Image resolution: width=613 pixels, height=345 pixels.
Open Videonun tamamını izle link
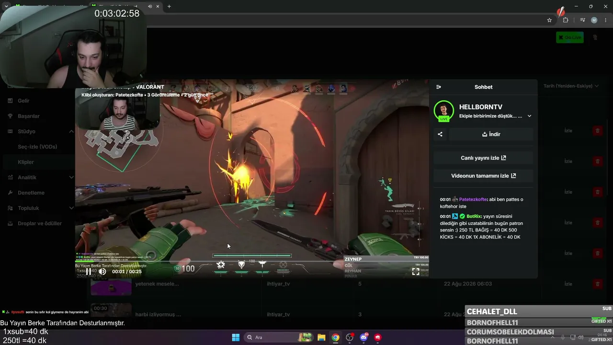coord(483,176)
